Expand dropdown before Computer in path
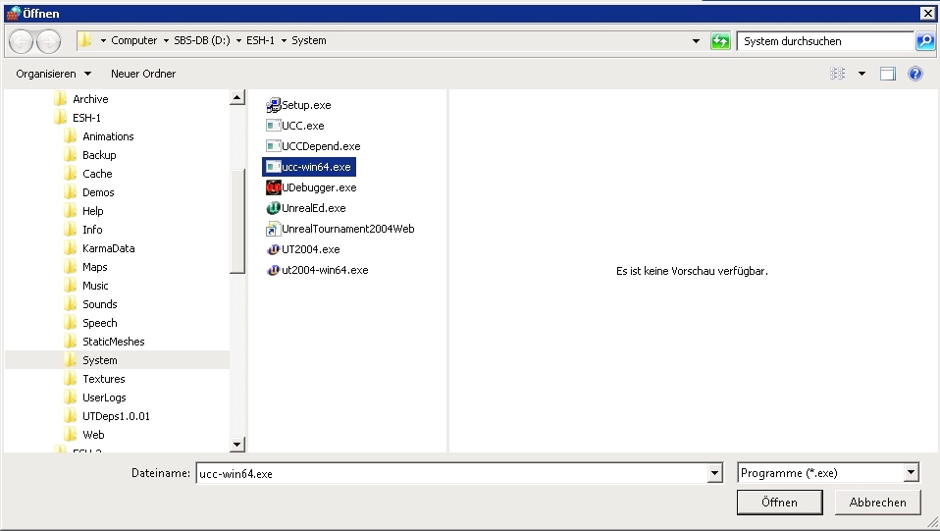940x531 pixels. (x=103, y=41)
